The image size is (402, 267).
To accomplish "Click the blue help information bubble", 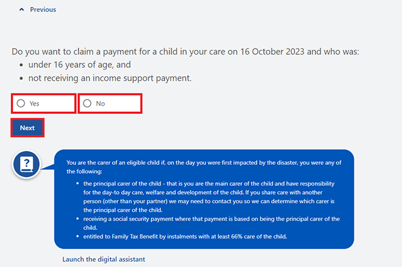I will coord(204,199).
